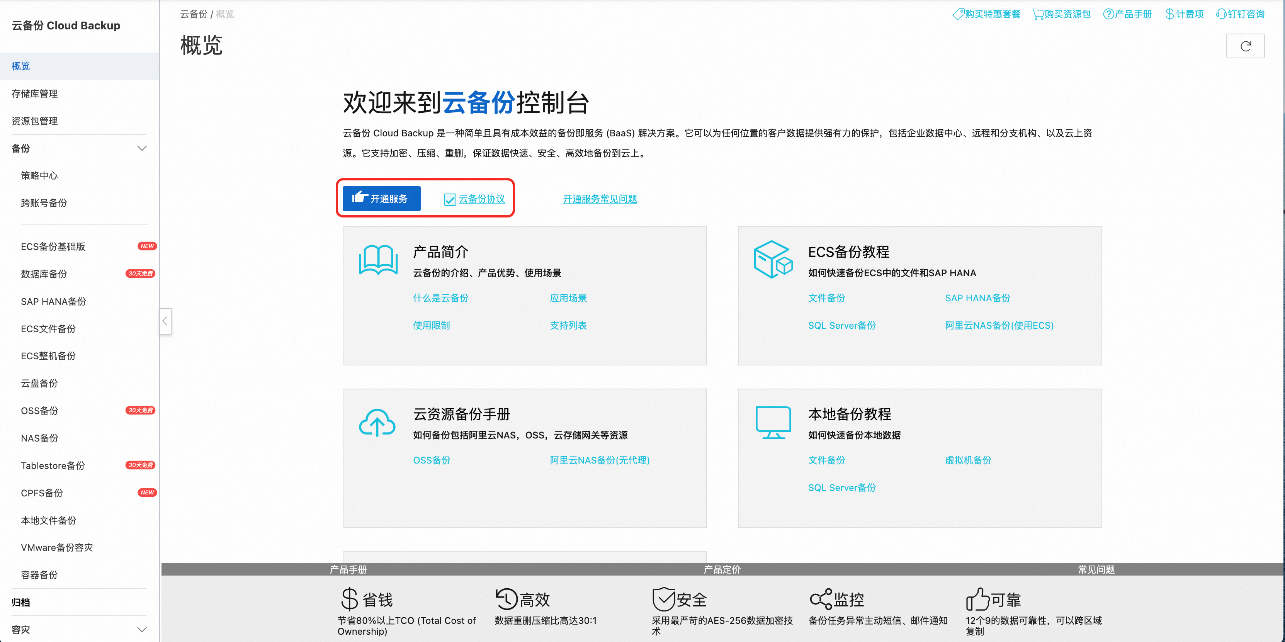
Task: Click the cube ECS备份教程 icon
Action: click(773, 260)
